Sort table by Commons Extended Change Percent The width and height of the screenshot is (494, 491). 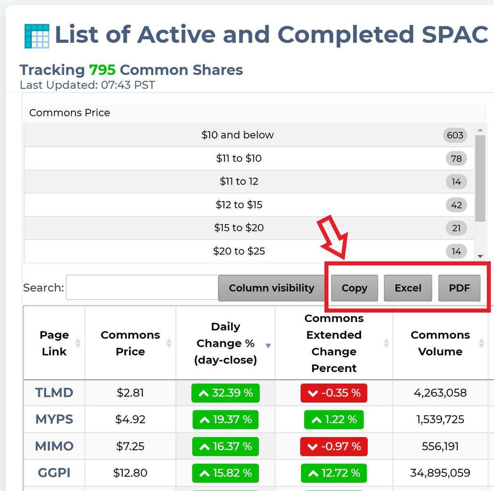(333, 343)
